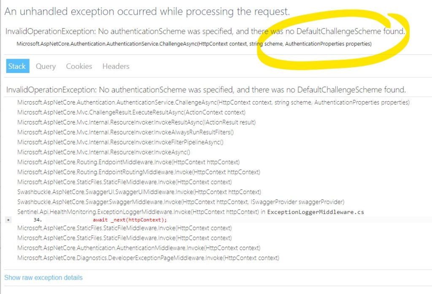Click the InvokeFilterPipelineAsync stack frame
This screenshot has width=432, height=294.
click(120, 142)
